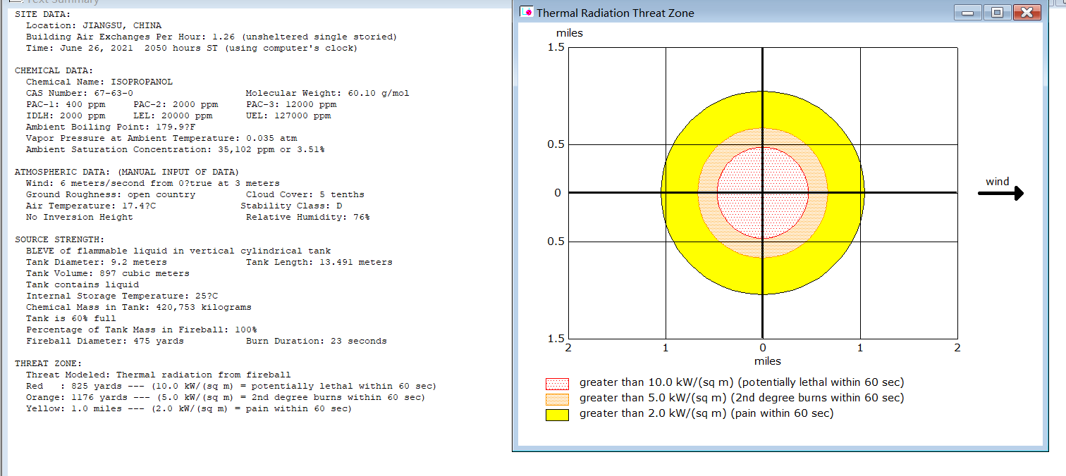Click the 'Molecular Weight: 60.10 g/mol' text
Image resolution: width=1066 pixels, height=476 pixels.
click(x=328, y=93)
